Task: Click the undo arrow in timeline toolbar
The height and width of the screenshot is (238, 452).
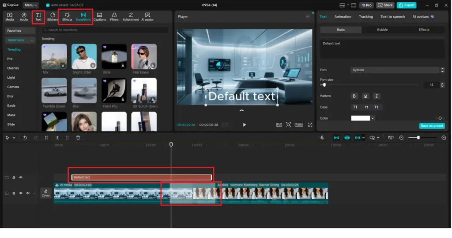Action: pyautogui.click(x=25, y=138)
